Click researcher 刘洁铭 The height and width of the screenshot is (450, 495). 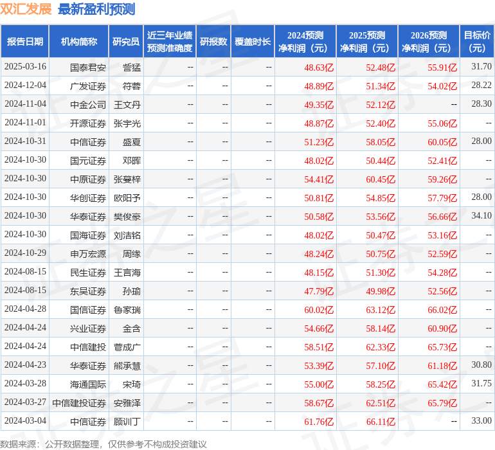[x=127, y=235]
